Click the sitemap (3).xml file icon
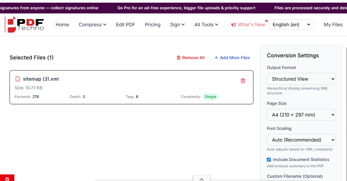347x181 pixels. pyautogui.click(x=17, y=79)
